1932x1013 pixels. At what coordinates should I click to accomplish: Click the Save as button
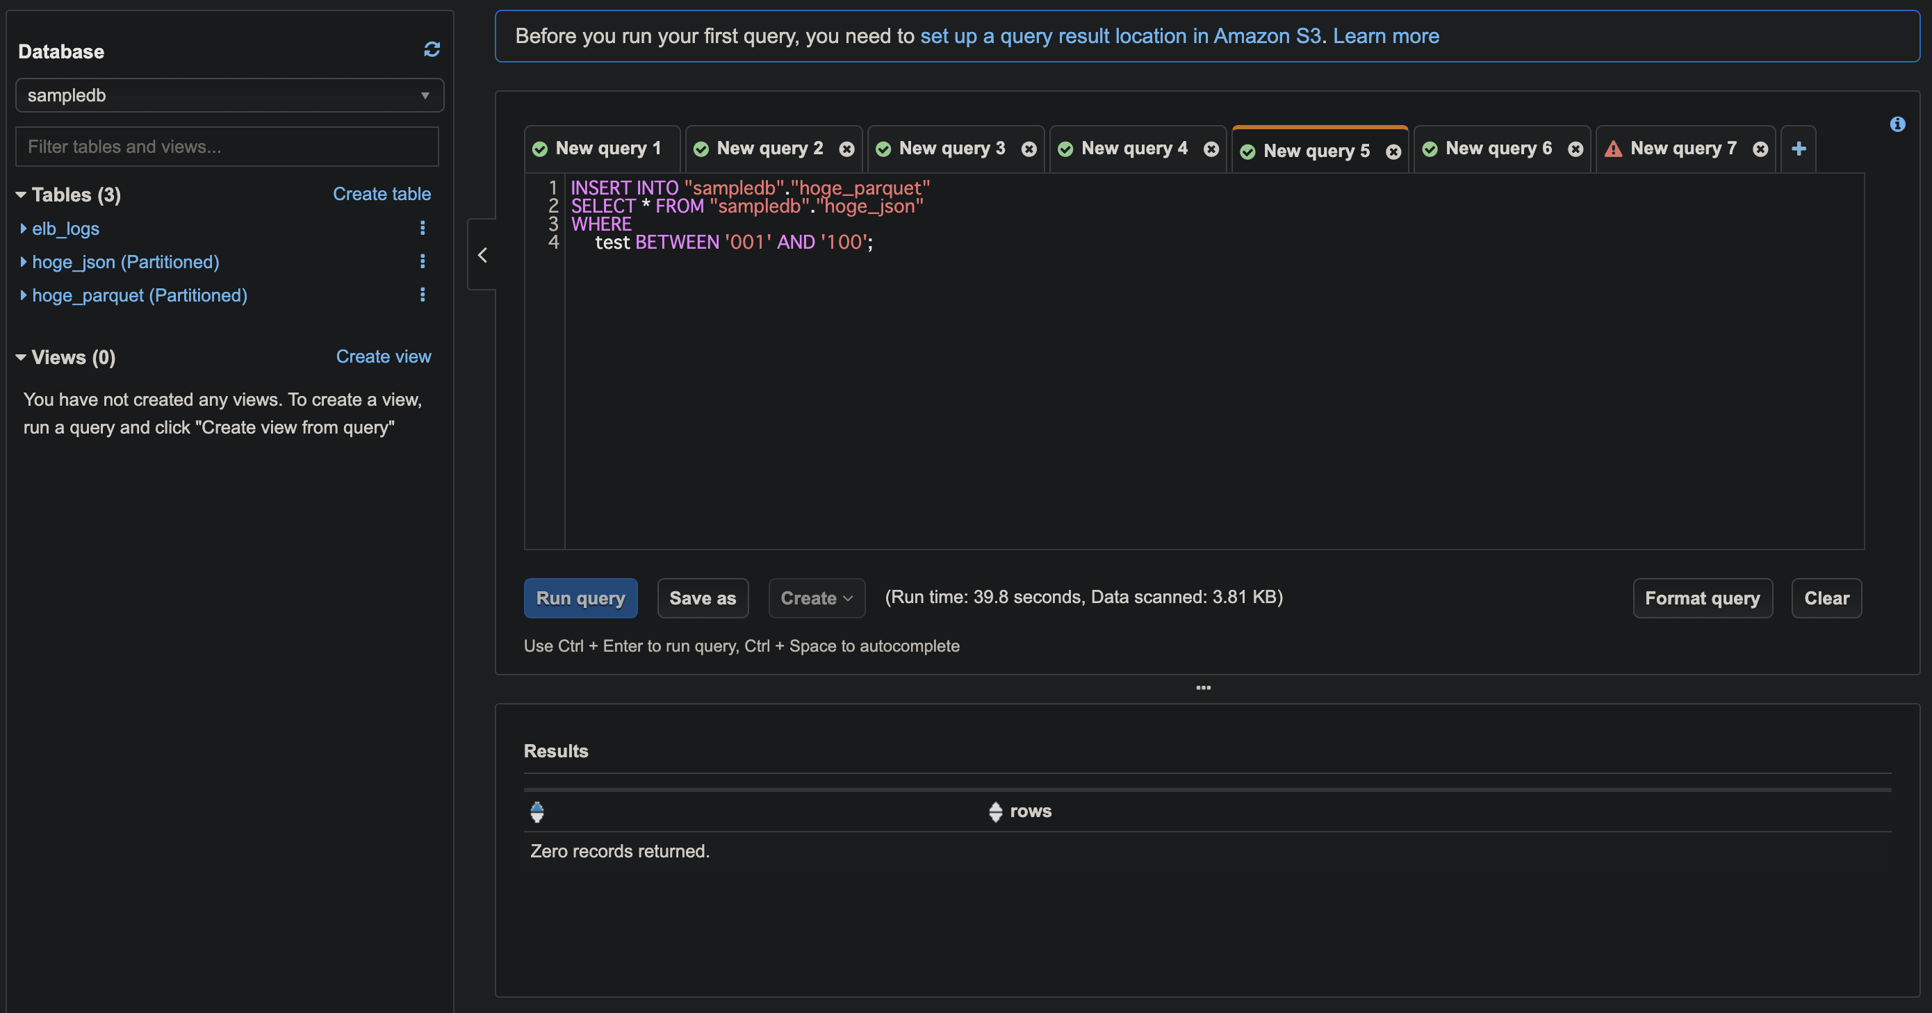pos(703,597)
